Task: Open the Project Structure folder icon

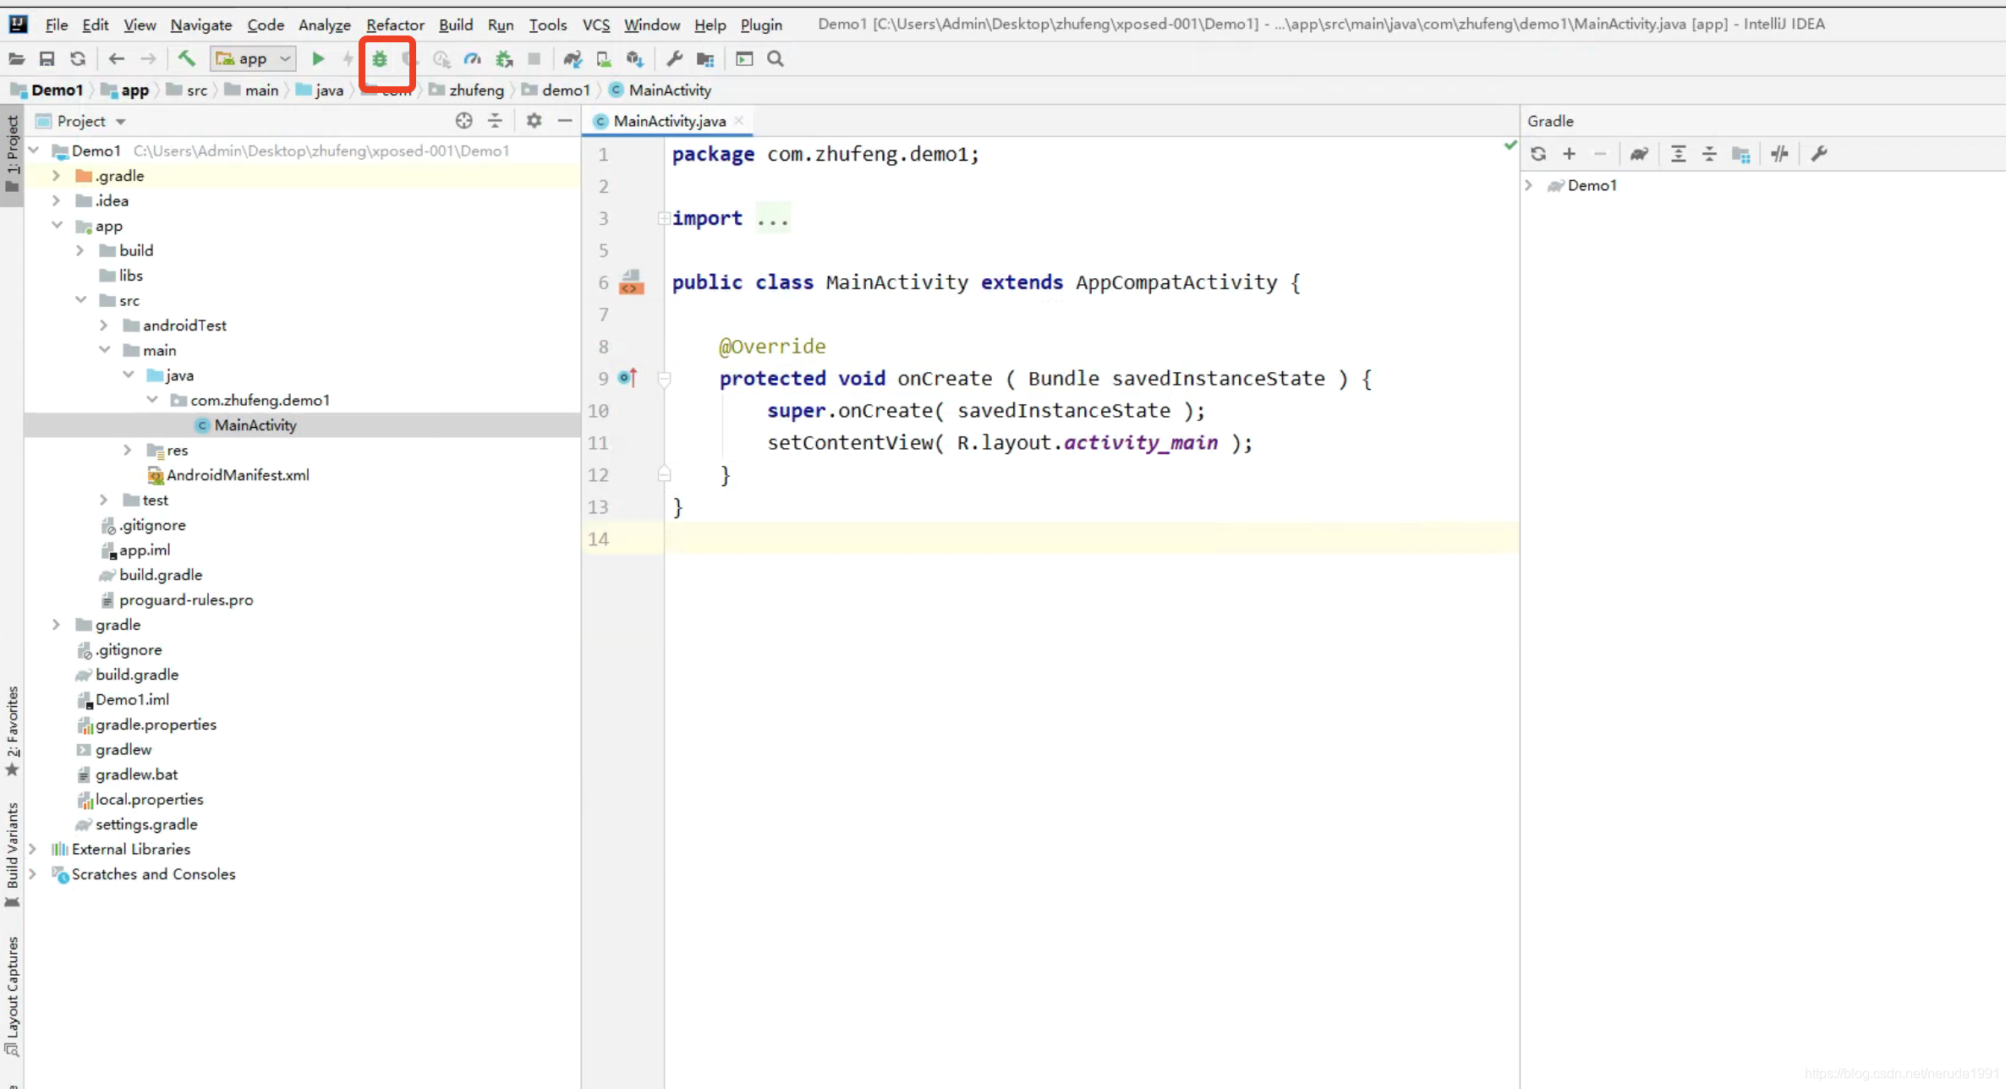Action: [705, 59]
